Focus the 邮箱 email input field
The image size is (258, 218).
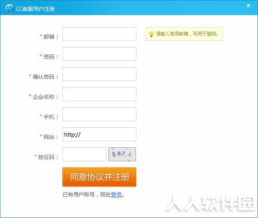click(x=99, y=34)
